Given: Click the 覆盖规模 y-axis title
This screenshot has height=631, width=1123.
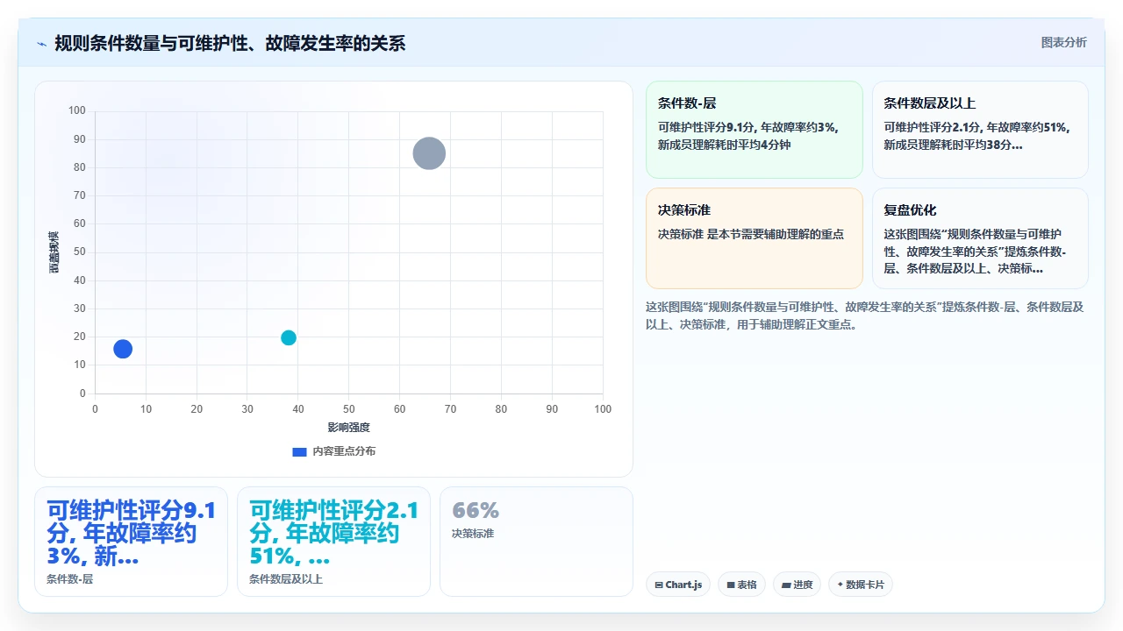Looking at the screenshot, I should pyautogui.click(x=54, y=252).
